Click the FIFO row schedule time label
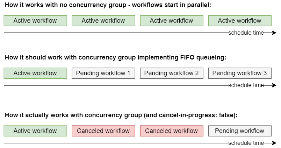The image size is (281, 148). 246,85
